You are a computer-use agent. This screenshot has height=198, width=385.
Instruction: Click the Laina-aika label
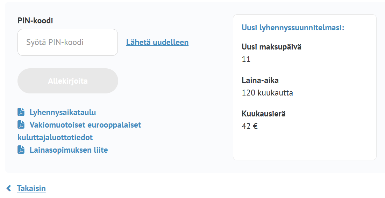coord(260,81)
